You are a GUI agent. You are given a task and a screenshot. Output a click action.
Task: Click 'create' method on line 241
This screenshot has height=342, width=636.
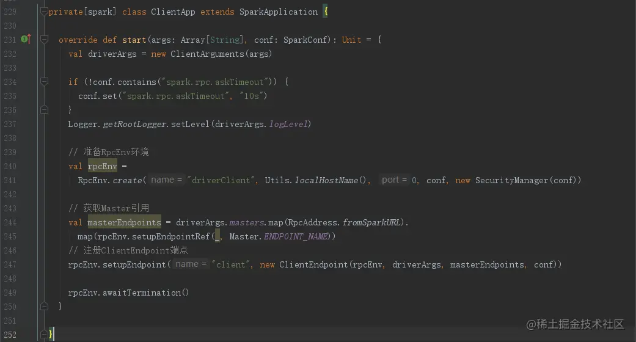127,180
